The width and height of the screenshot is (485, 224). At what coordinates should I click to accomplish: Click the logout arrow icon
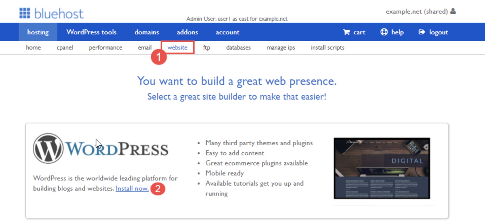point(422,32)
